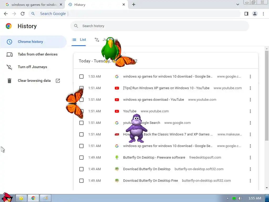
Task: Switch to the windows xp games tab
Action: (32, 5)
